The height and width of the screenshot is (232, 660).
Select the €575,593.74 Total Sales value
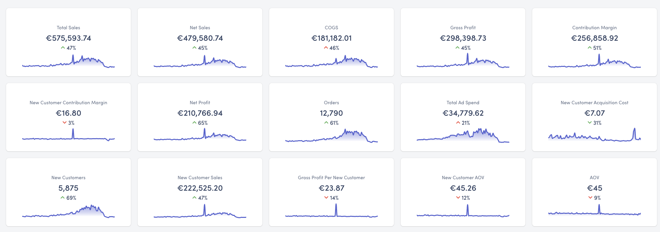coord(68,38)
